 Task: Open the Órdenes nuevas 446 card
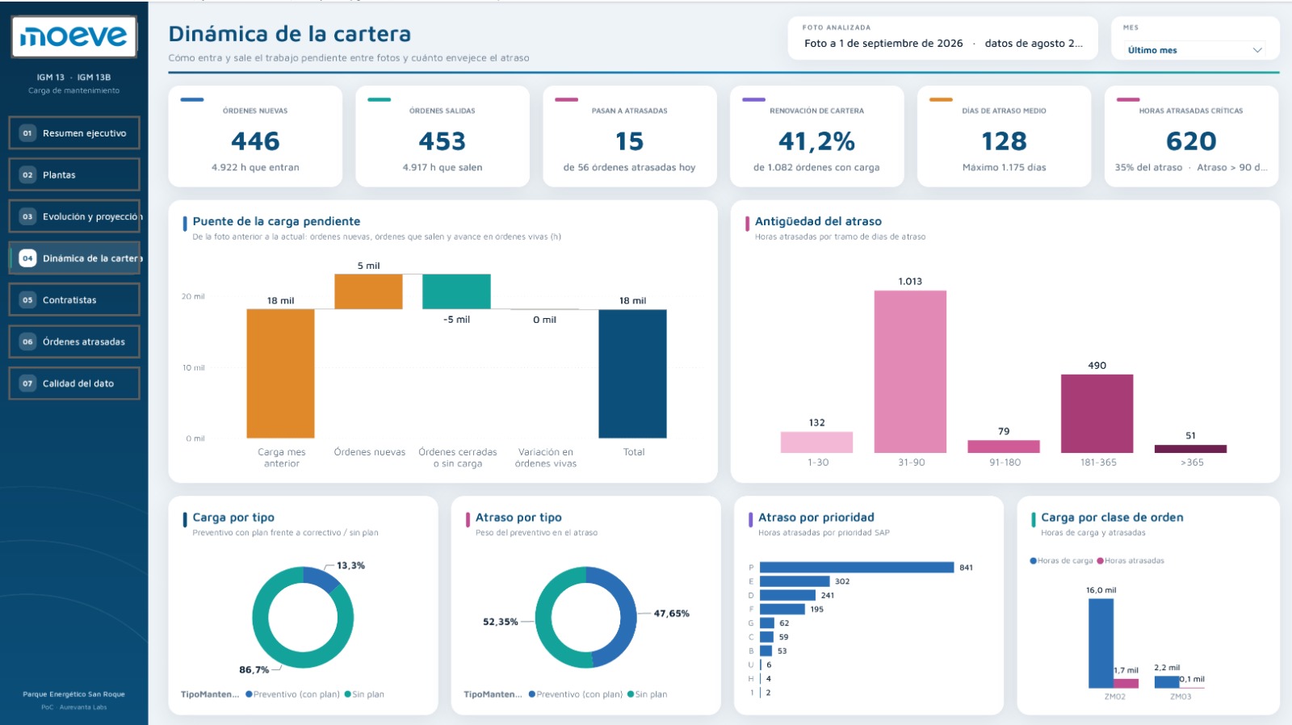pos(255,136)
